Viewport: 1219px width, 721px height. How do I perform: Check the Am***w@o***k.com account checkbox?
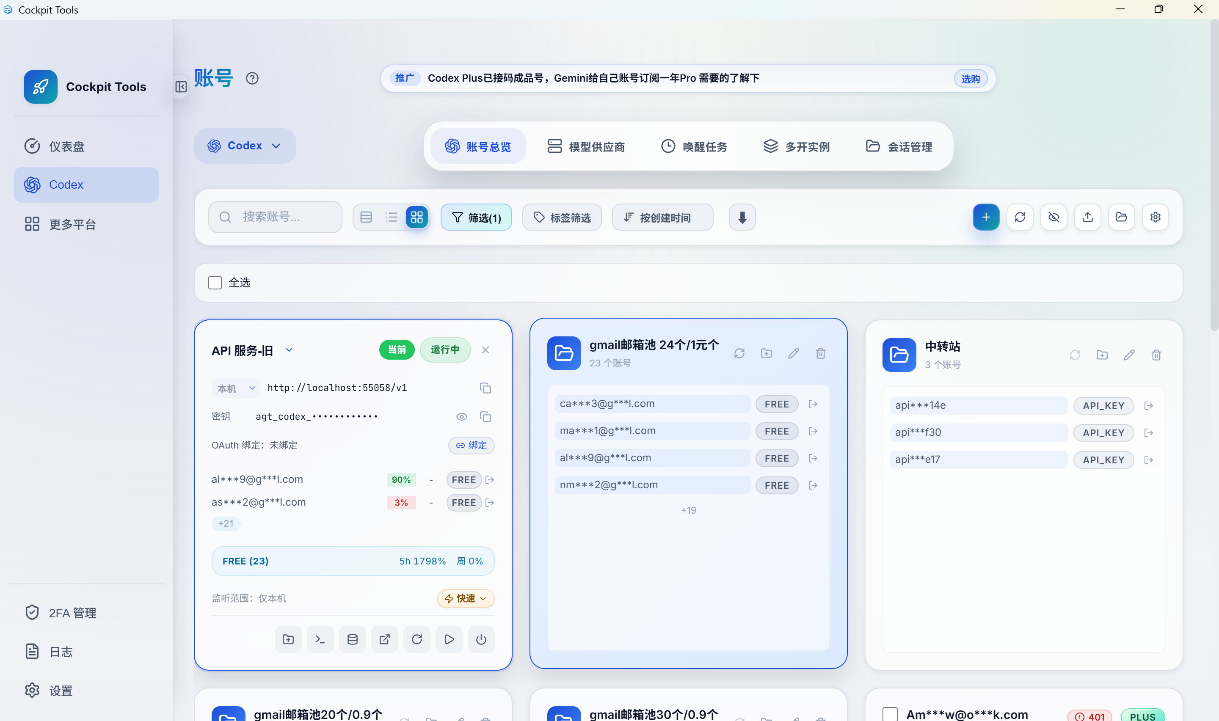pos(890,714)
